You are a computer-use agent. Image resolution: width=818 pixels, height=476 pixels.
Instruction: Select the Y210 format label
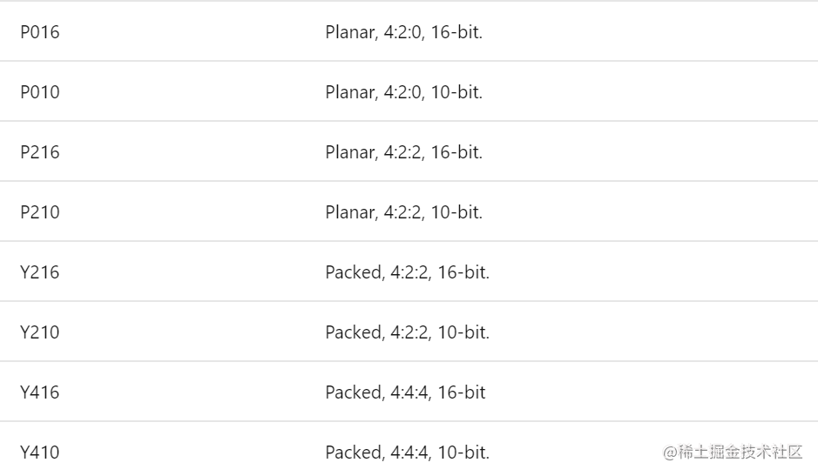40,332
